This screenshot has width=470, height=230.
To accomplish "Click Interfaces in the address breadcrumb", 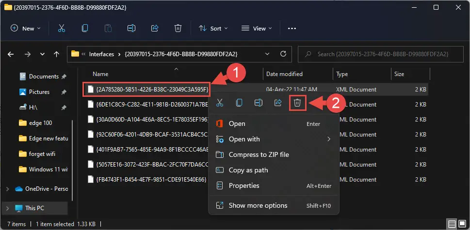I will (x=101, y=54).
